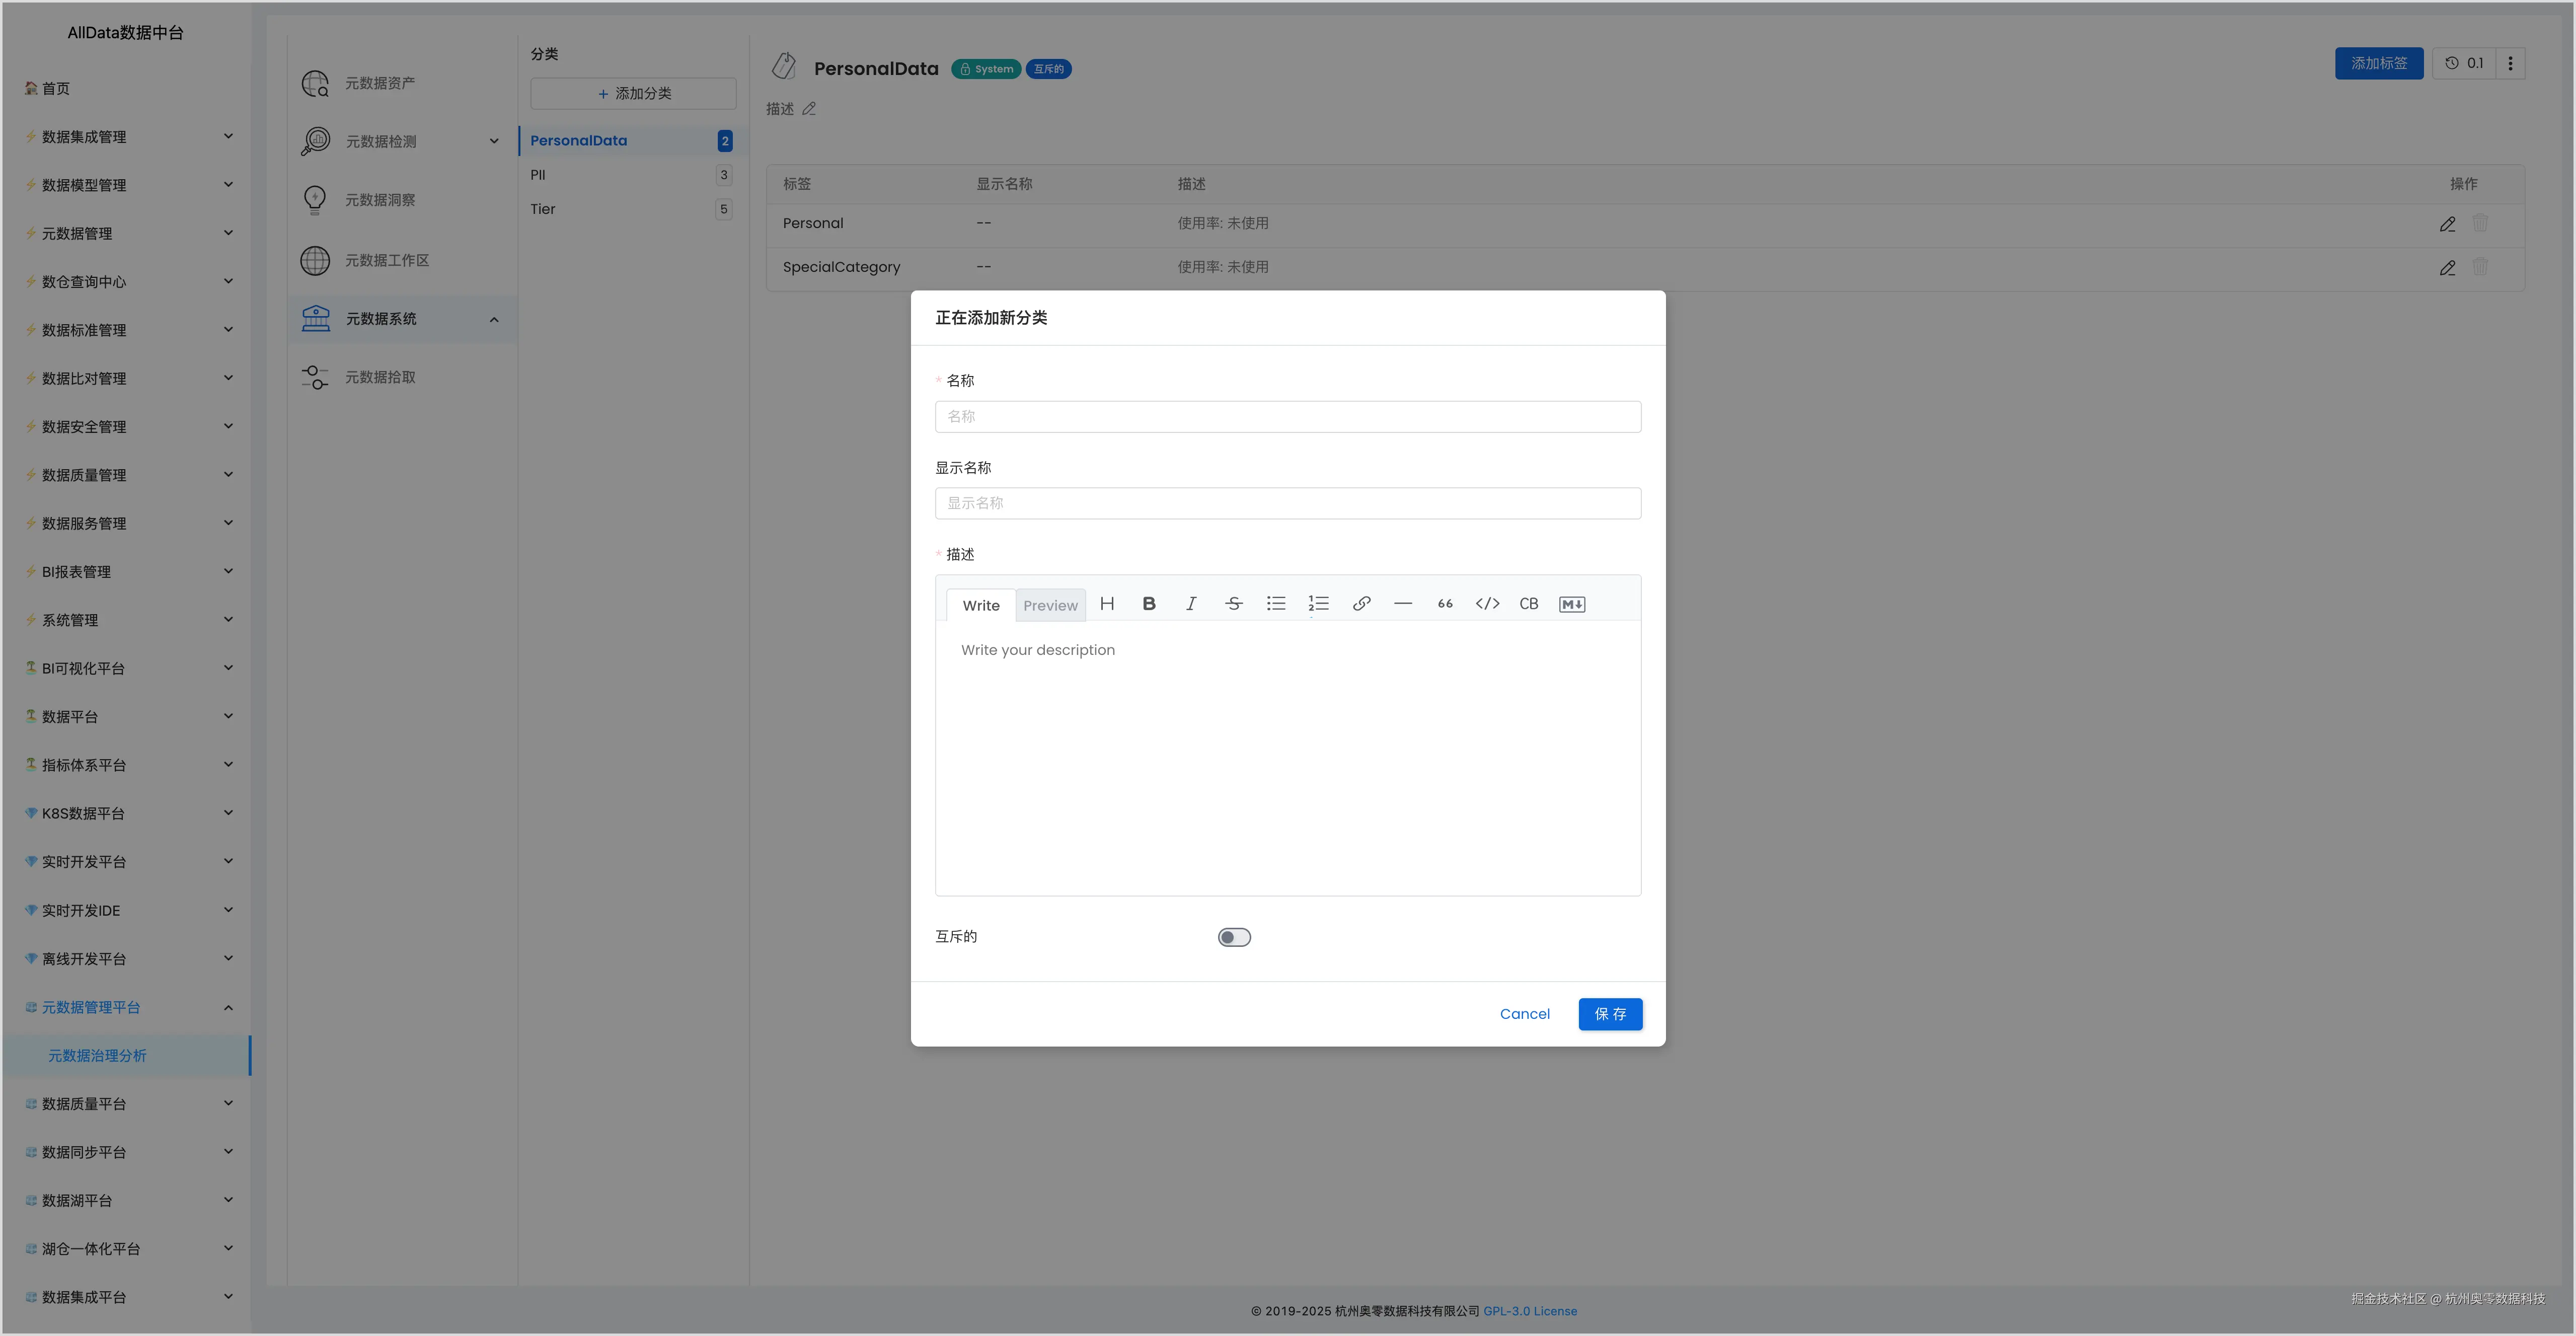Toggle the 互斥的 switch on
Image resolution: width=2576 pixels, height=1336 pixels.
click(1234, 937)
